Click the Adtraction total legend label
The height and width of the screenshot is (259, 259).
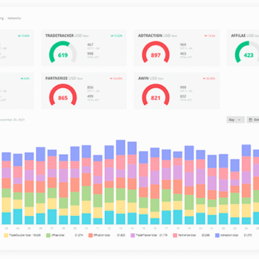coord(229,235)
